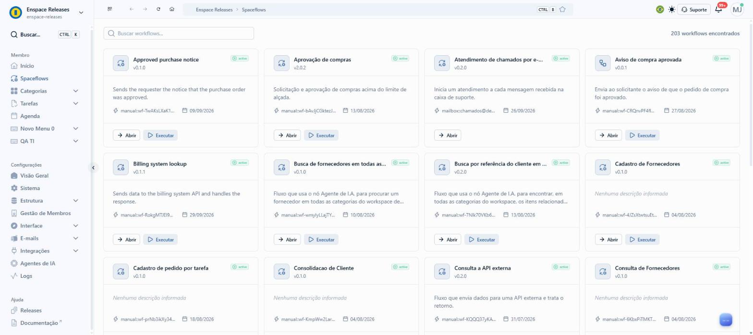The width and height of the screenshot is (753, 335).
Task: Click the Aviso de compra aprovada workflow icon
Action: (603, 63)
